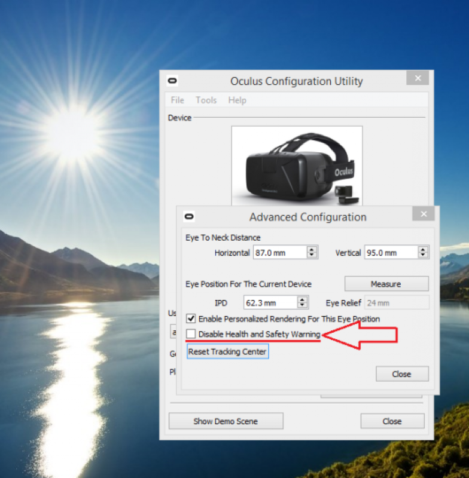The width and height of the screenshot is (469, 478).
Task: Open the File menu in Oculus Configuration Utility
Action: pos(177,100)
